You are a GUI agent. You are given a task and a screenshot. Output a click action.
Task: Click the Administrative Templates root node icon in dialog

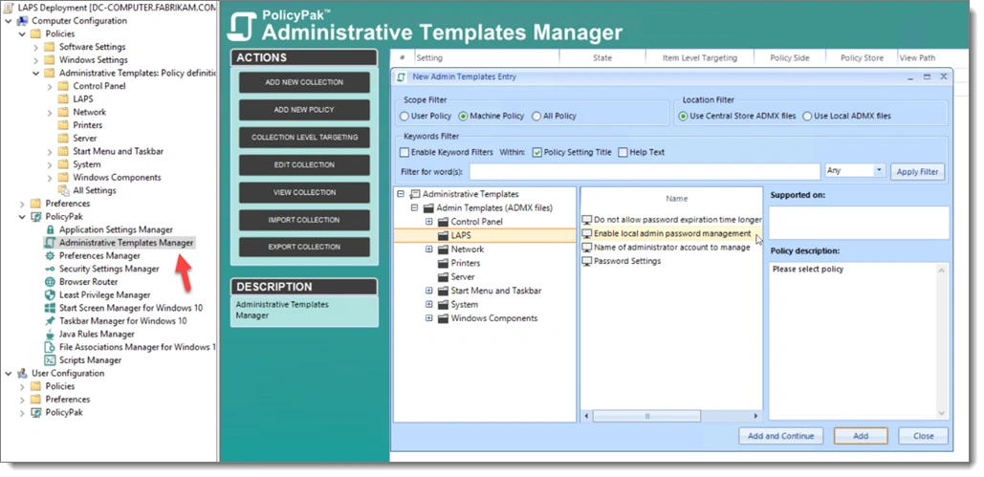[414, 194]
